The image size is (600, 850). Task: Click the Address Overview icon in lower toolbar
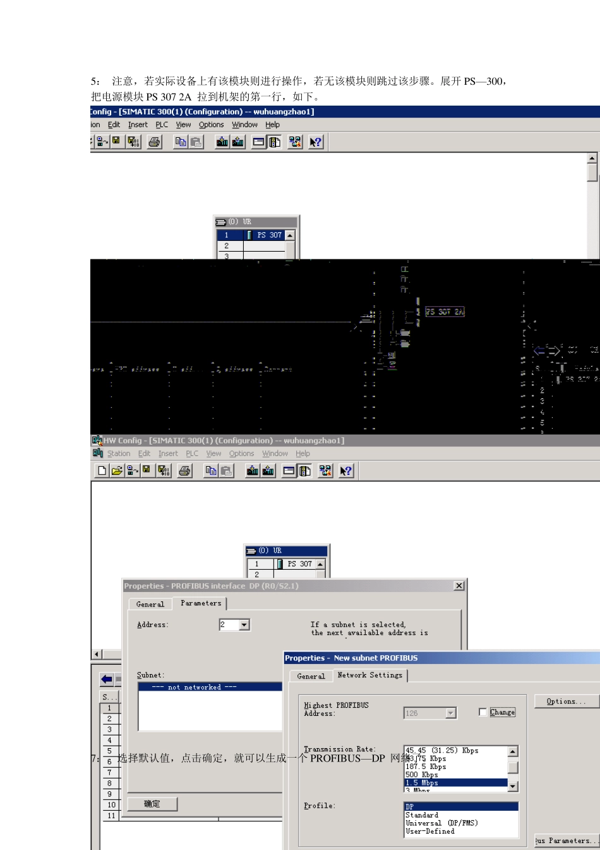point(289,471)
